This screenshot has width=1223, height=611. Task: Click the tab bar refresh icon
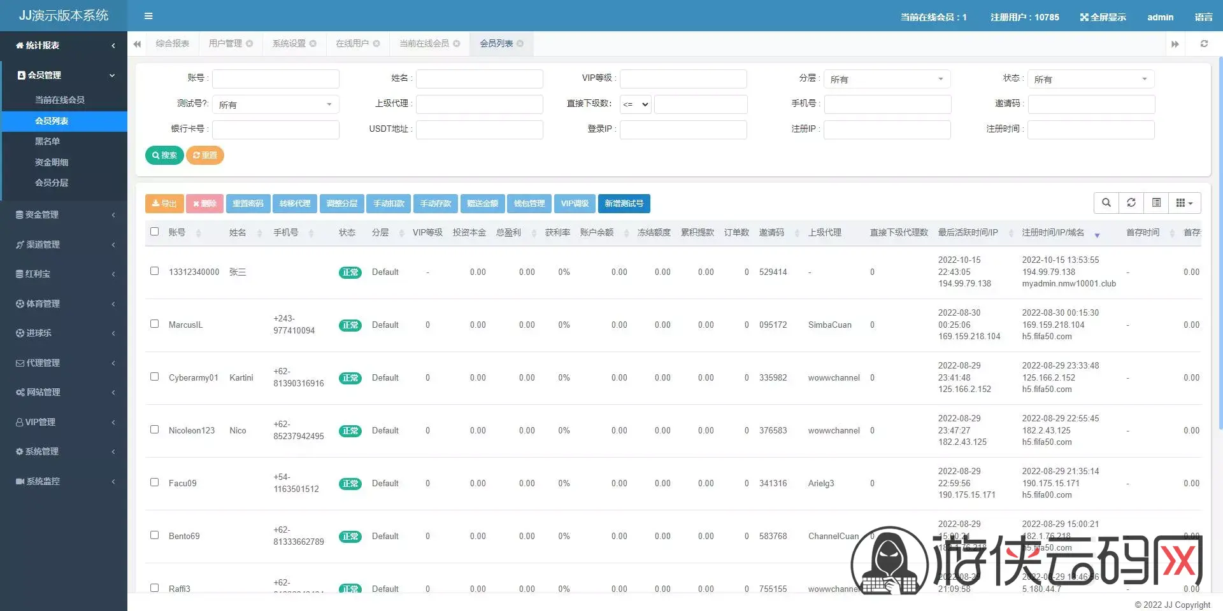pyautogui.click(x=1204, y=44)
